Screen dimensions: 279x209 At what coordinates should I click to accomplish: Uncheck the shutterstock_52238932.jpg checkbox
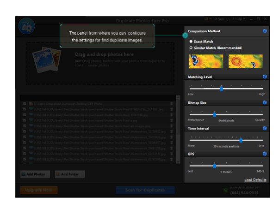25,131
